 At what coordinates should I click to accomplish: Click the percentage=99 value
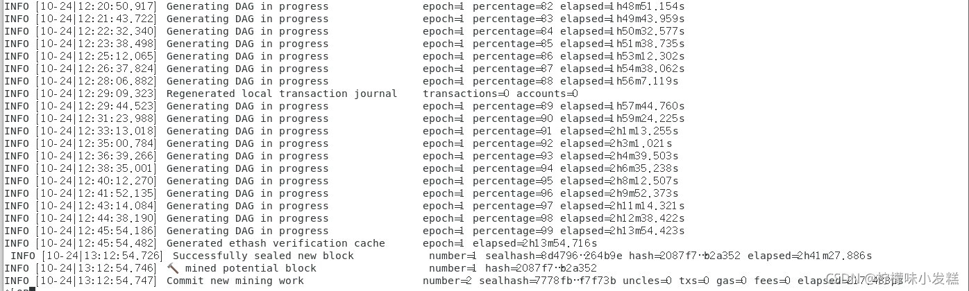pos(513,231)
